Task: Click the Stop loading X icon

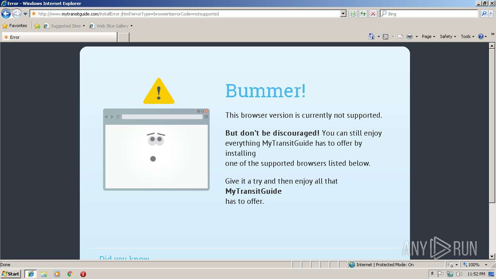Action: pos(373,14)
